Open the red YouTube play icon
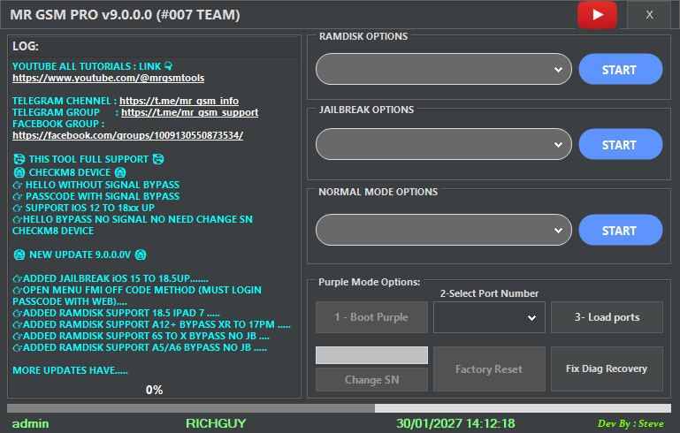The image size is (680, 433). (x=597, y=15)
